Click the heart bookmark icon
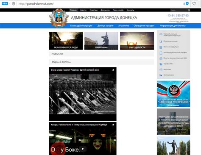The height and width of the screenshot is (155, 201). [x=194, y=4]
